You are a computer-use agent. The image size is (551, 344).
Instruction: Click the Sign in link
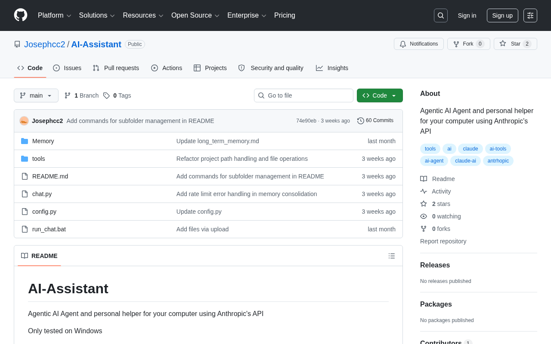click(x=467, y=15)
